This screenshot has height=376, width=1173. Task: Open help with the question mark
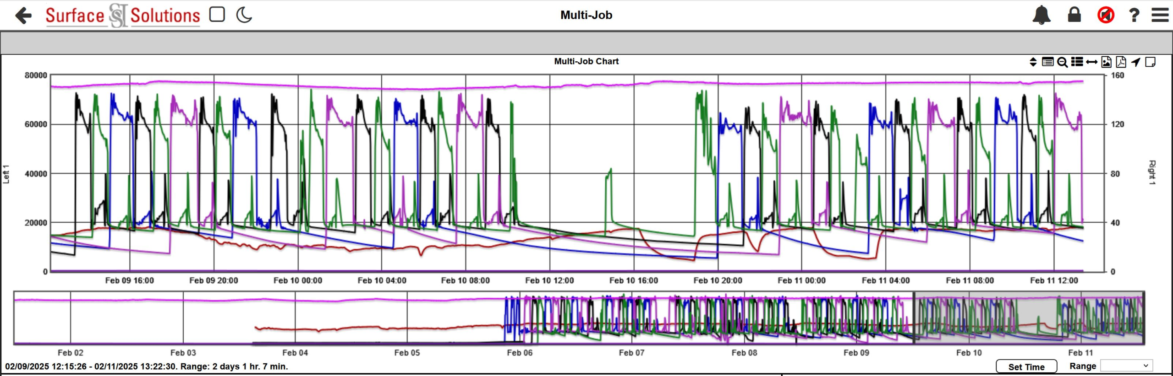coord(1134,16)
